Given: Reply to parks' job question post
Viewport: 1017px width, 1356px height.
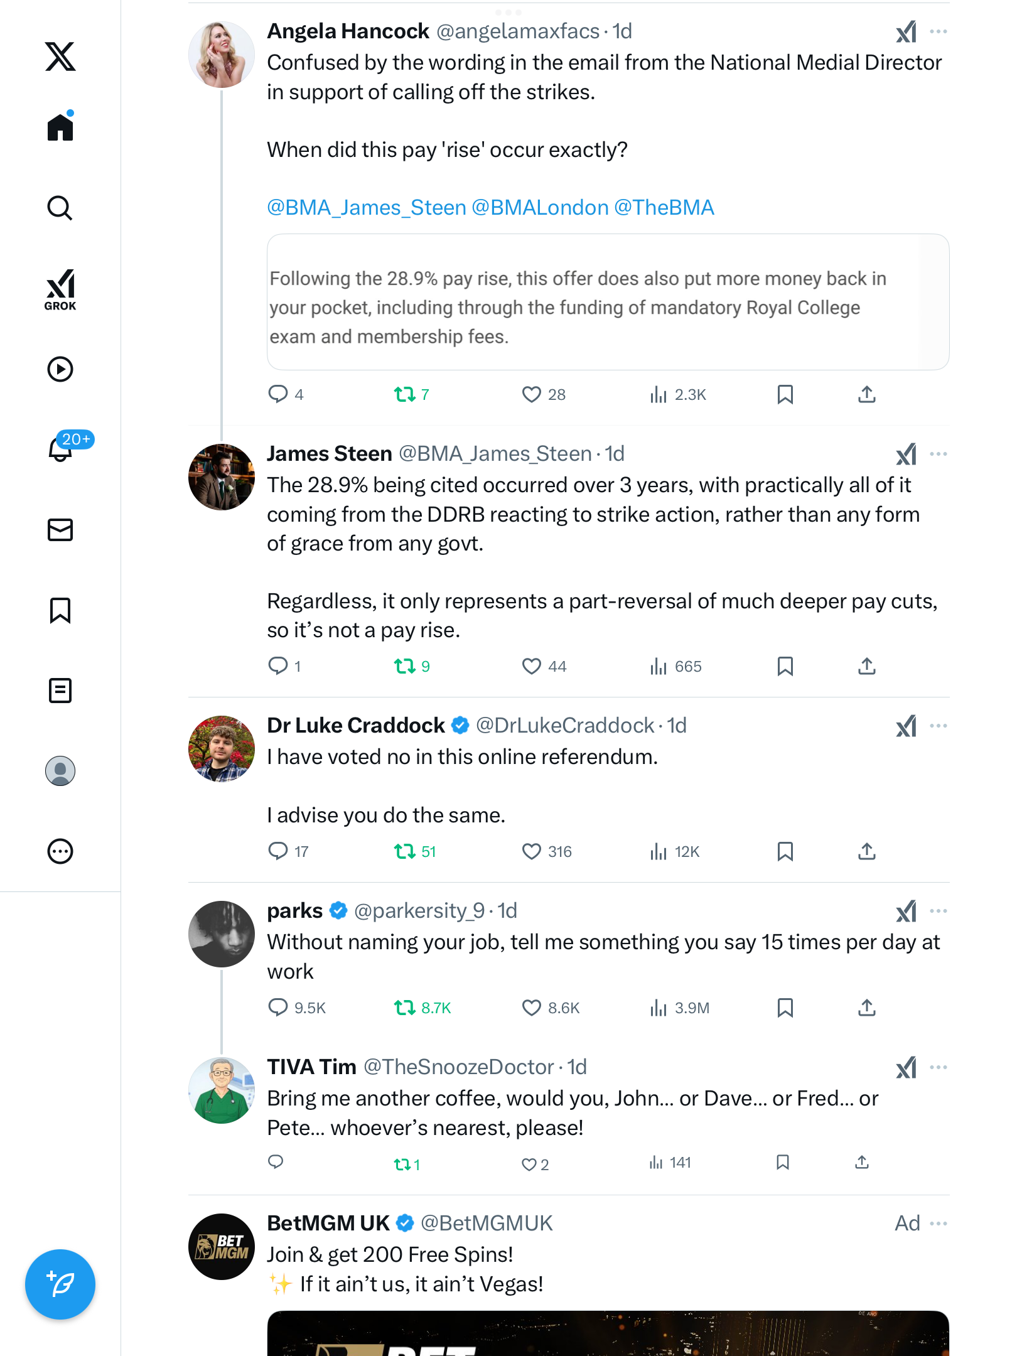Looking at the screenshot, I should (x=278, y=1008).
